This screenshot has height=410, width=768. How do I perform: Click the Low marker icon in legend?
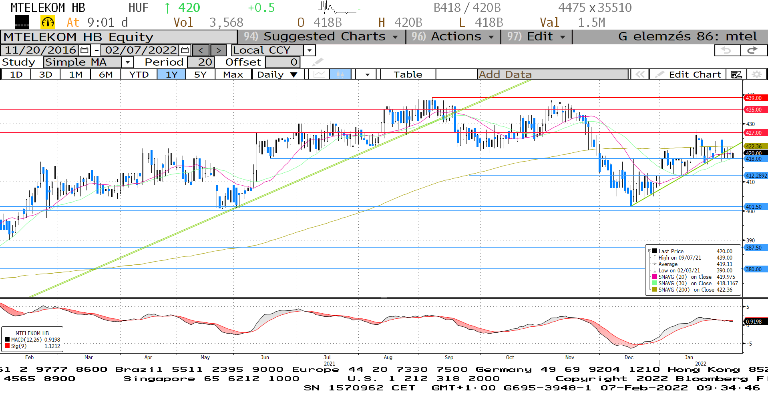(x=655, y=270)
